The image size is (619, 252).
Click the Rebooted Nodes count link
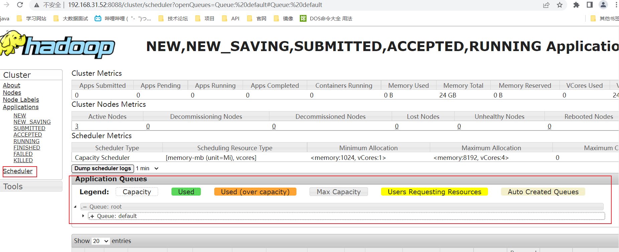point(549,126)
